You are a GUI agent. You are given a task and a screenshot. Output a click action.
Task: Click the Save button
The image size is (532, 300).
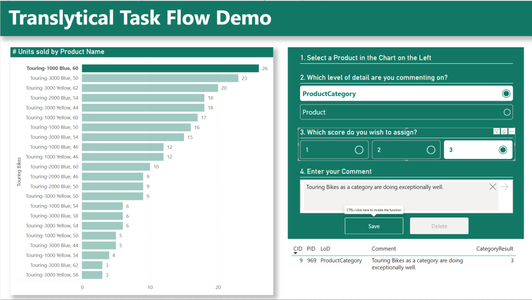click(374, 226)
